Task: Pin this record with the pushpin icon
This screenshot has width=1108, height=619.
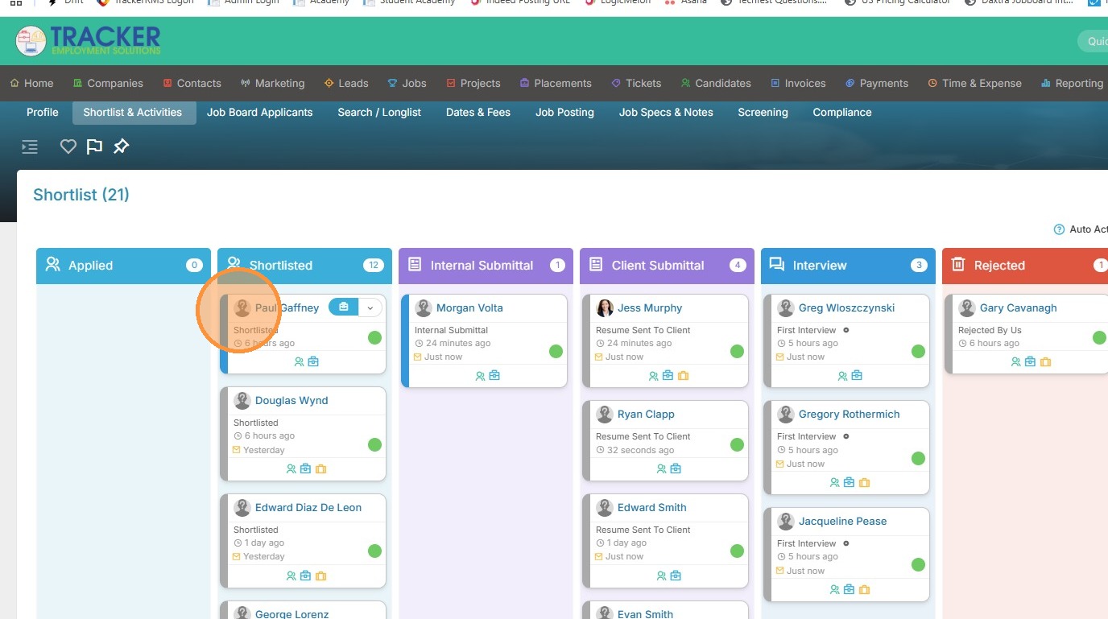Action: point(121,146)
